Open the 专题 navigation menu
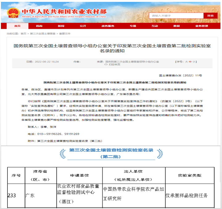 (133, 26)
